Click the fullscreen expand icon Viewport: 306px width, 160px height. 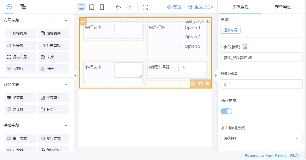point(145,7)
